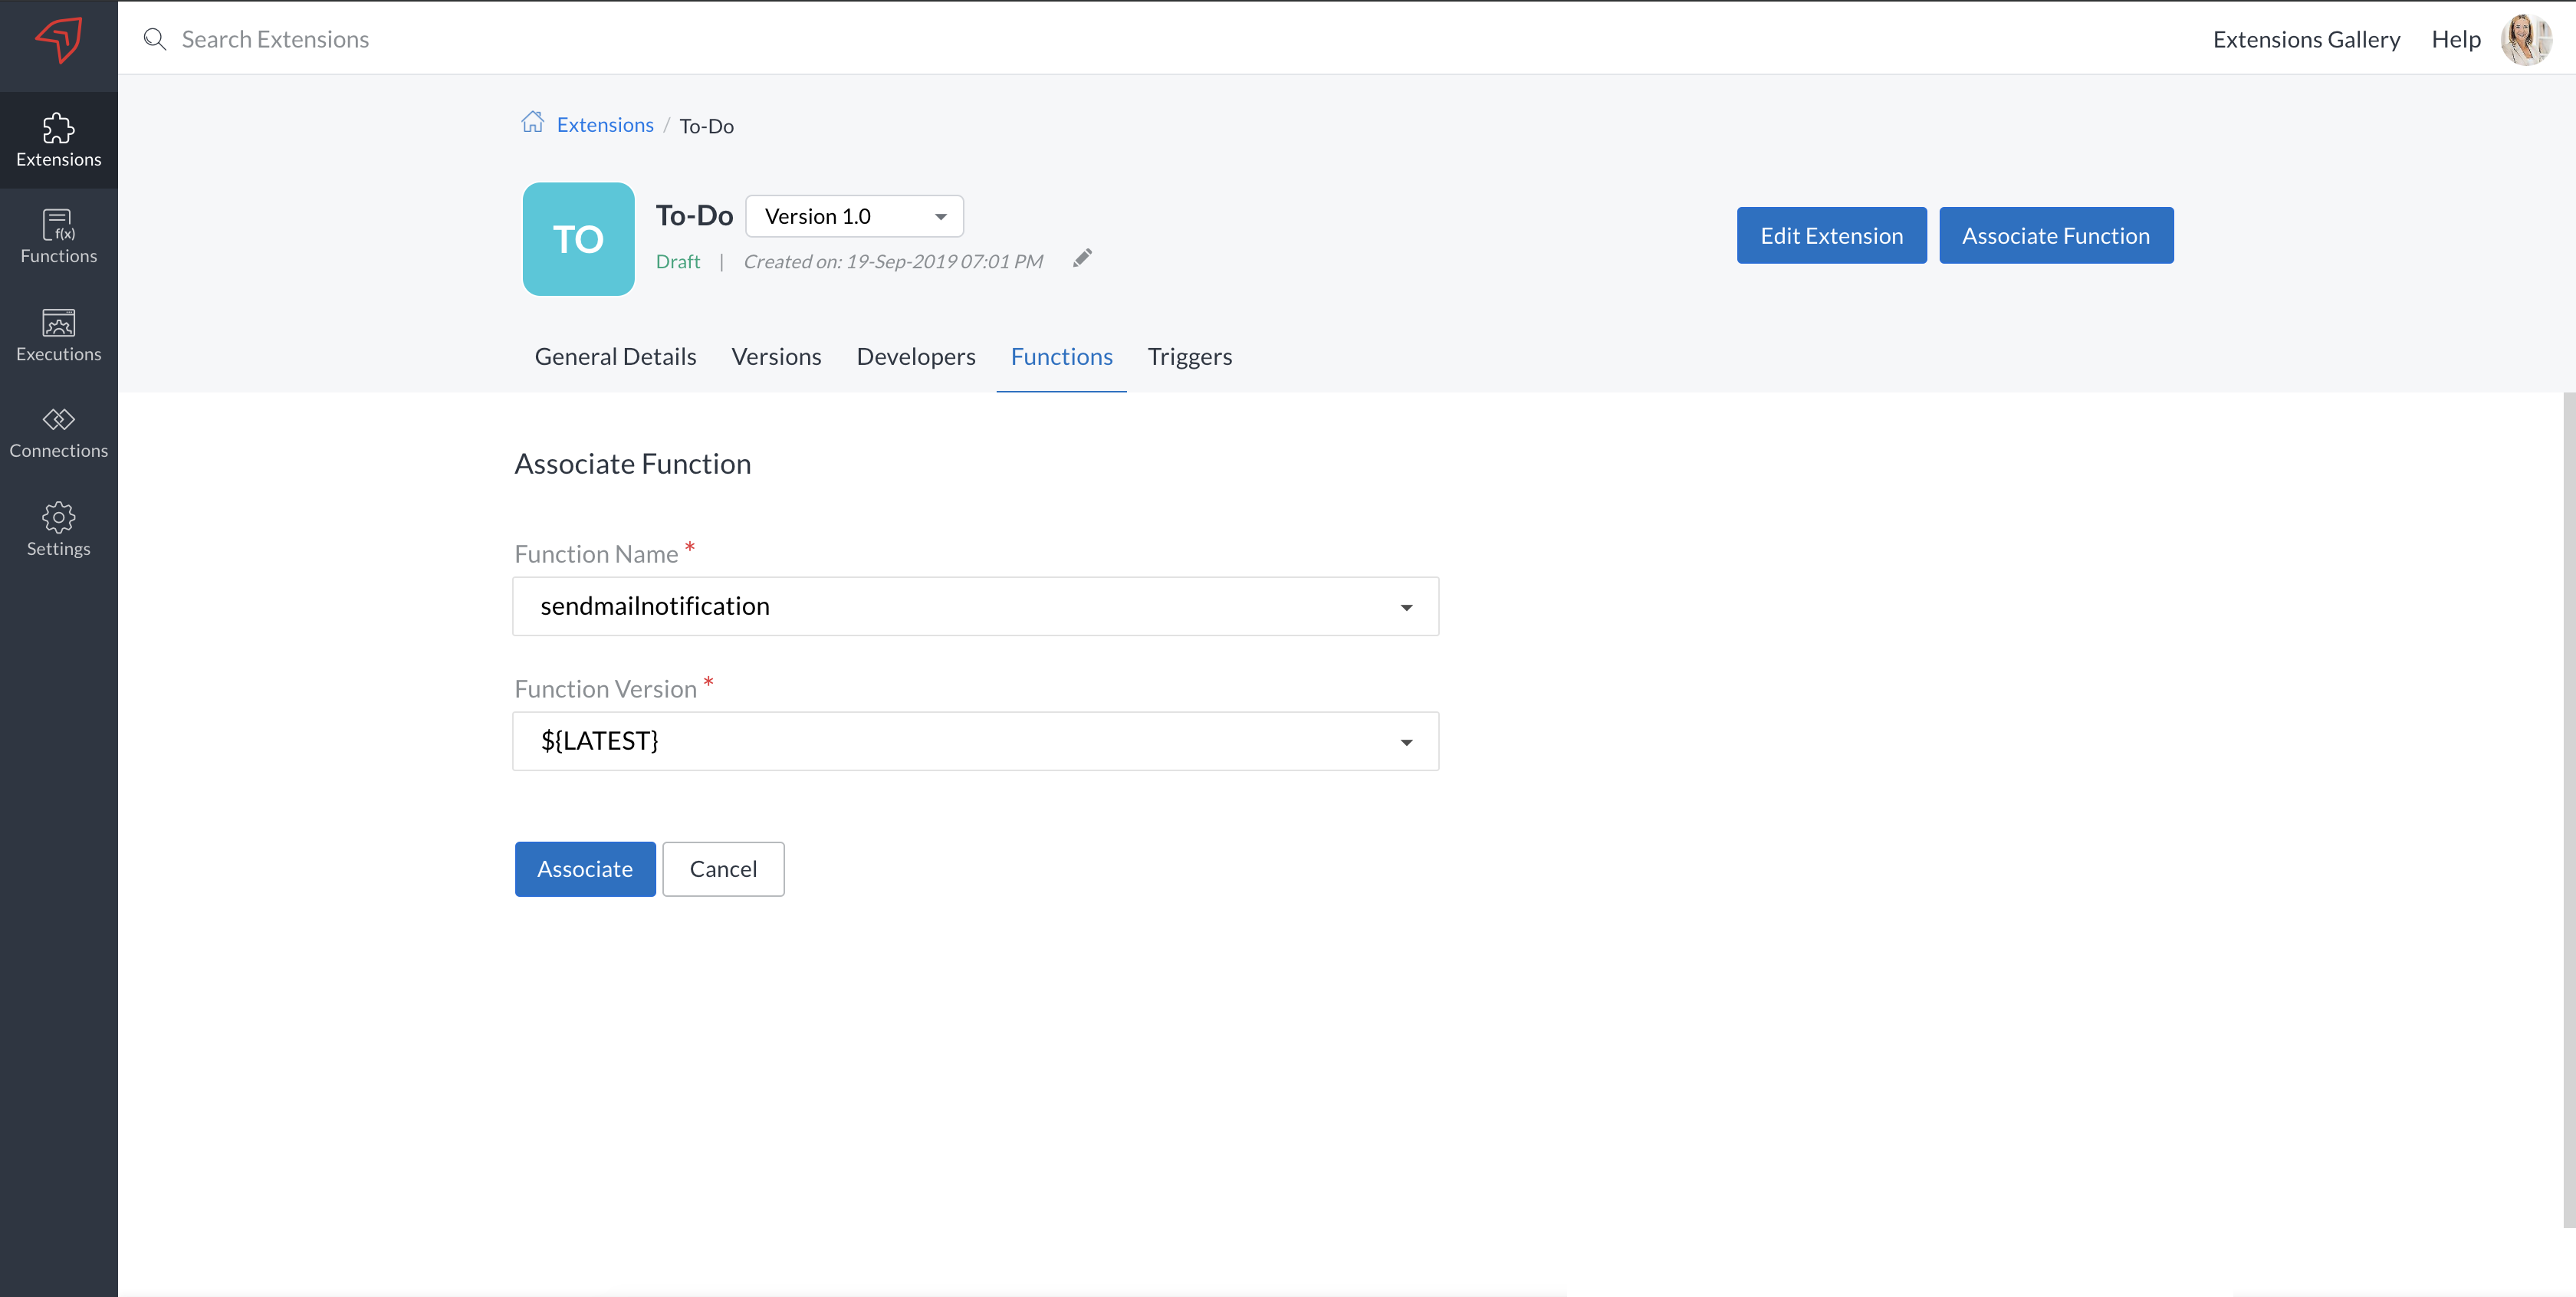The height and width of the screenshot is (1297, 2576).
Task: Open Connections in the sidebar
Action: [58, 432]
